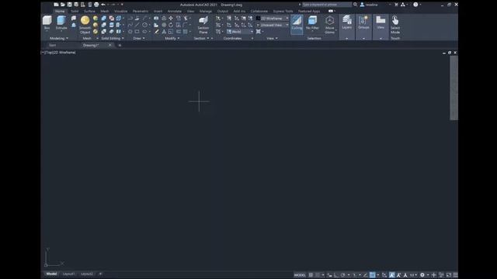Add a new drawing tab with plus
This screenshot has width=497, height=279.
pyautogui.click(x=120, y=45)
